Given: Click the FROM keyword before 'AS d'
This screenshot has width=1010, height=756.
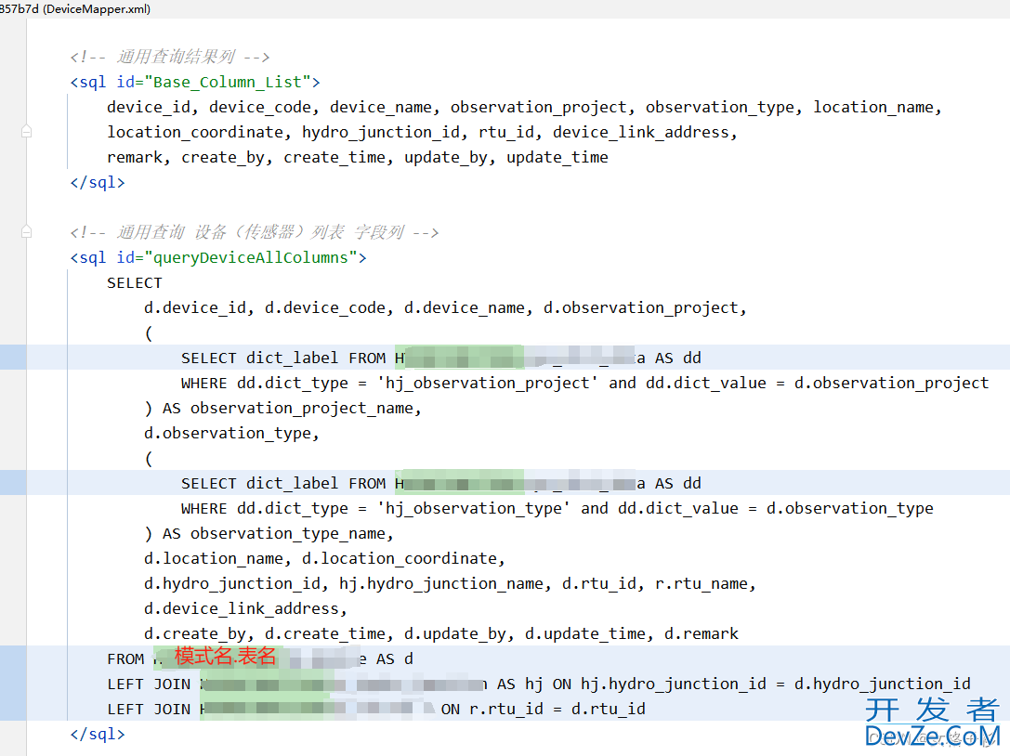Looking at the screenshot, I should (125, 658).
